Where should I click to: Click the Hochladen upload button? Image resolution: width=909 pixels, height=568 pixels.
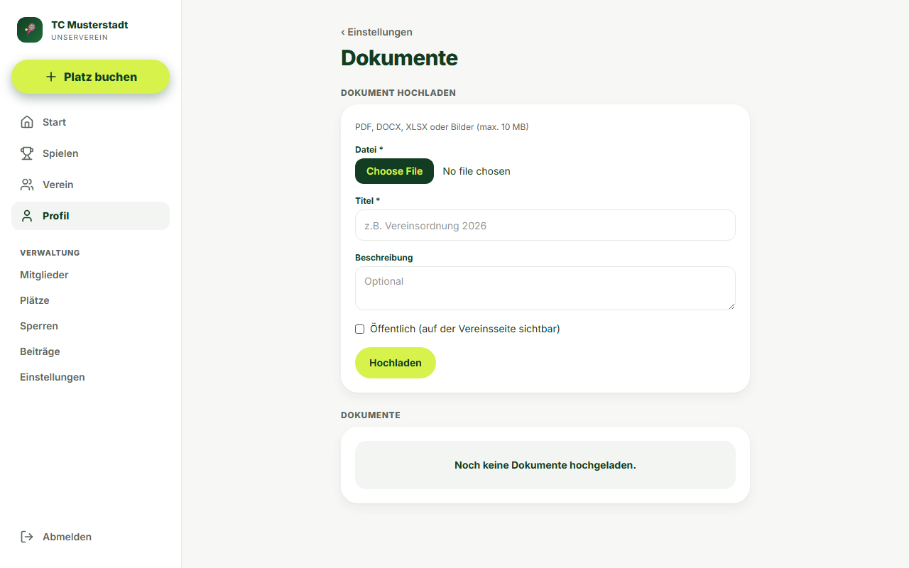[x=396, y=363]
